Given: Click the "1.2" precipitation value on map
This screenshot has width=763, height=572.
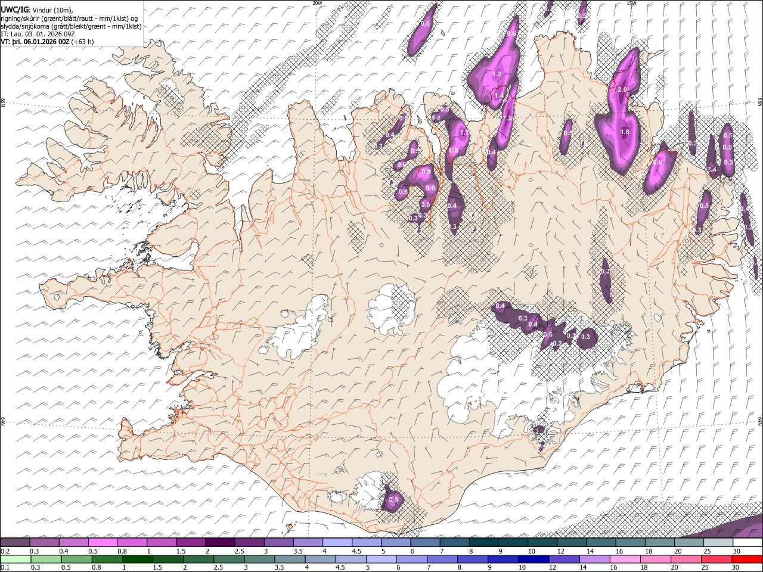Looking at the screenshot, I should (x=497, y=74).
